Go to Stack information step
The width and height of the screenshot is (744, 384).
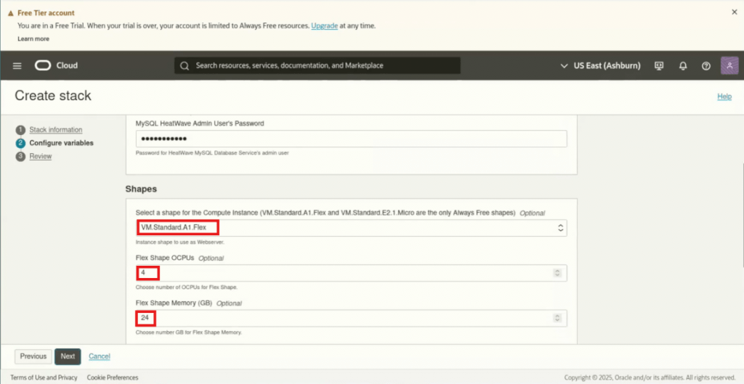coord(55,129)
